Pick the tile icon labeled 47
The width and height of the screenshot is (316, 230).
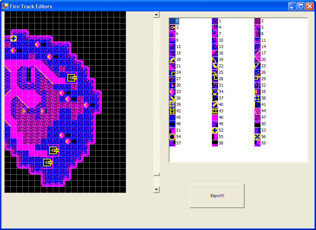click(258, 117)
